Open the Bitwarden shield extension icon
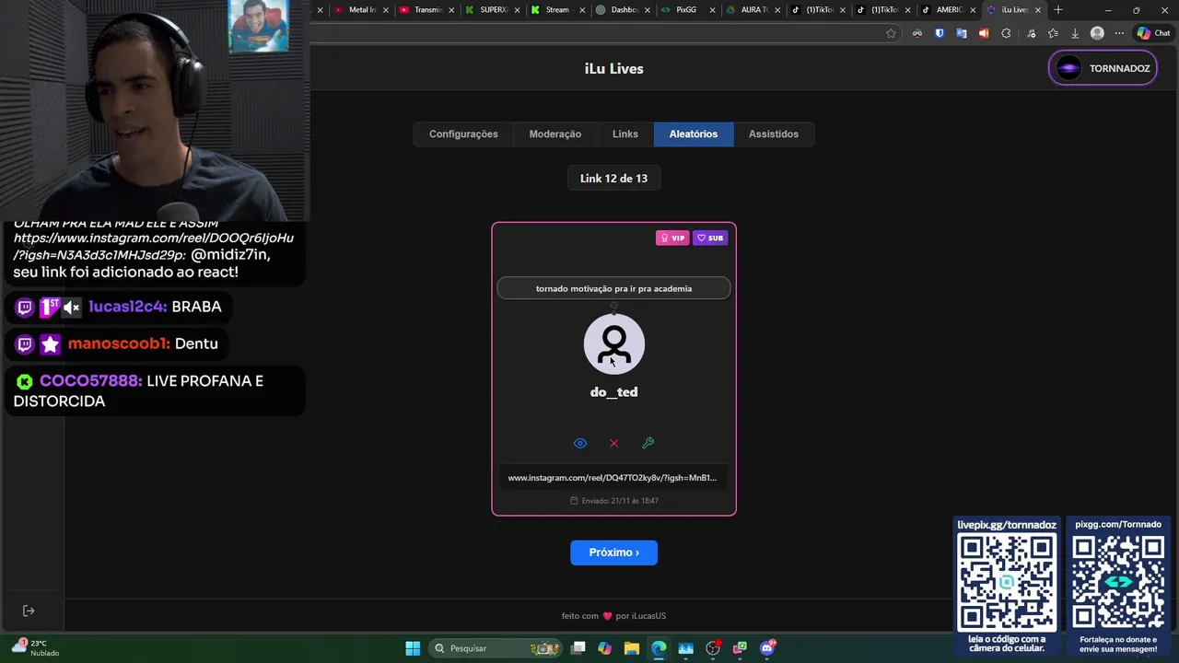 [940, 33]
